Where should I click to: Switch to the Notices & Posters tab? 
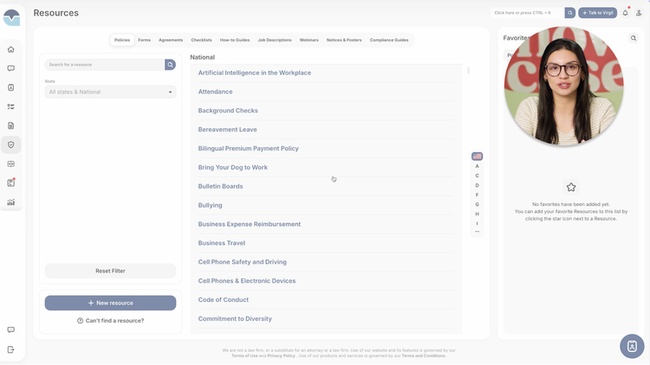(344, 40)
